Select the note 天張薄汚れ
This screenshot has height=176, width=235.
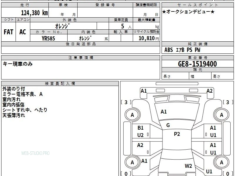tap(14, 115)
